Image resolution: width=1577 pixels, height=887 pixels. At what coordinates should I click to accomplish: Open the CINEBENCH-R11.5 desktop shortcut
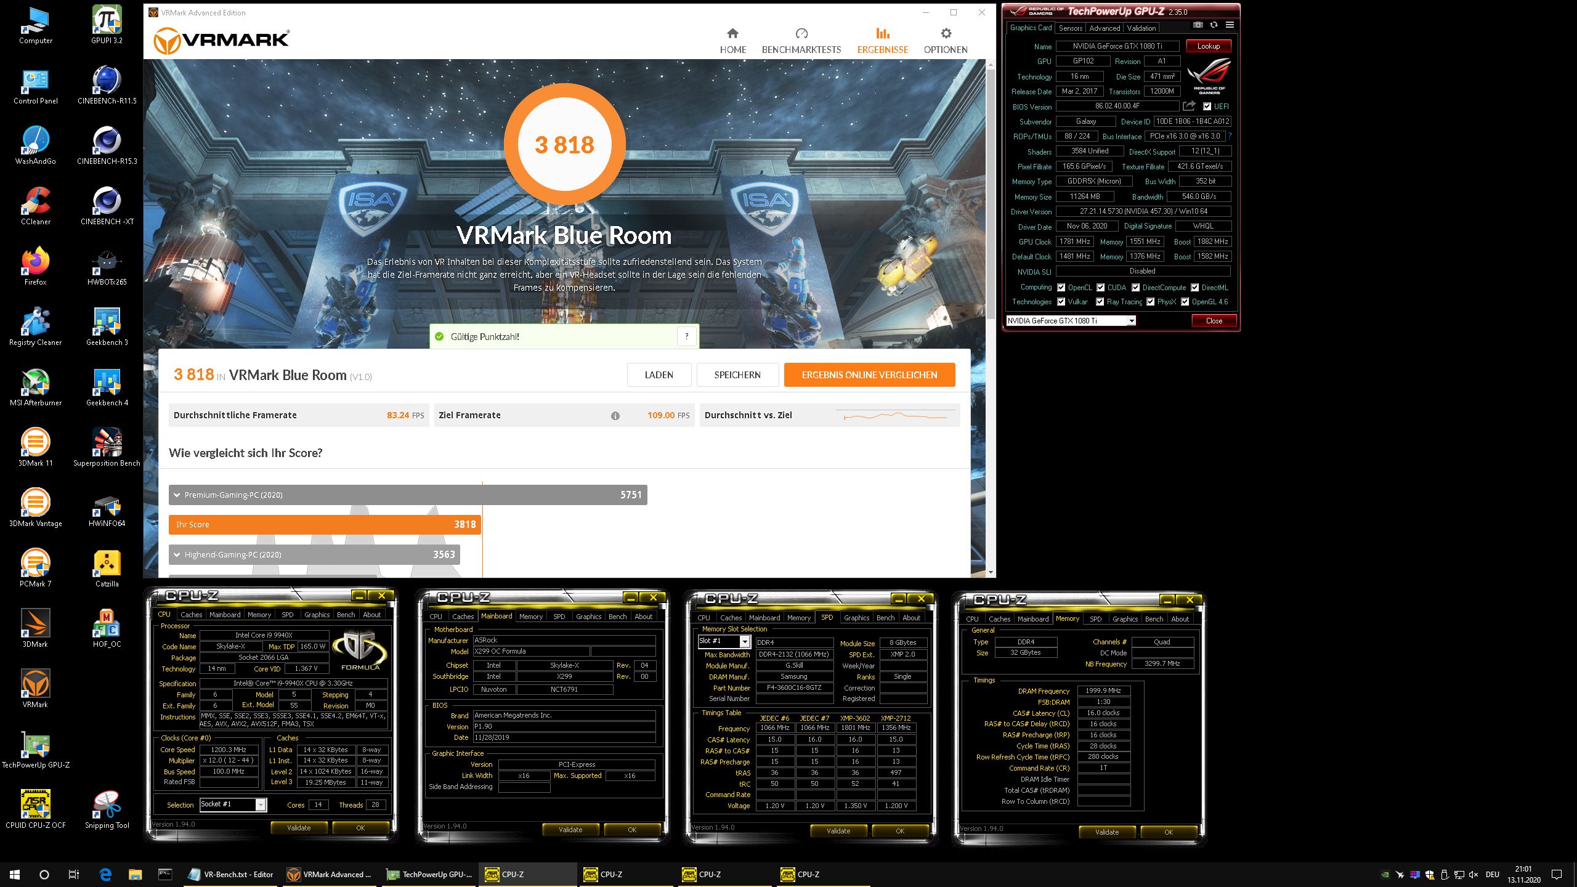pyautogui.click(x=107, y=85)
